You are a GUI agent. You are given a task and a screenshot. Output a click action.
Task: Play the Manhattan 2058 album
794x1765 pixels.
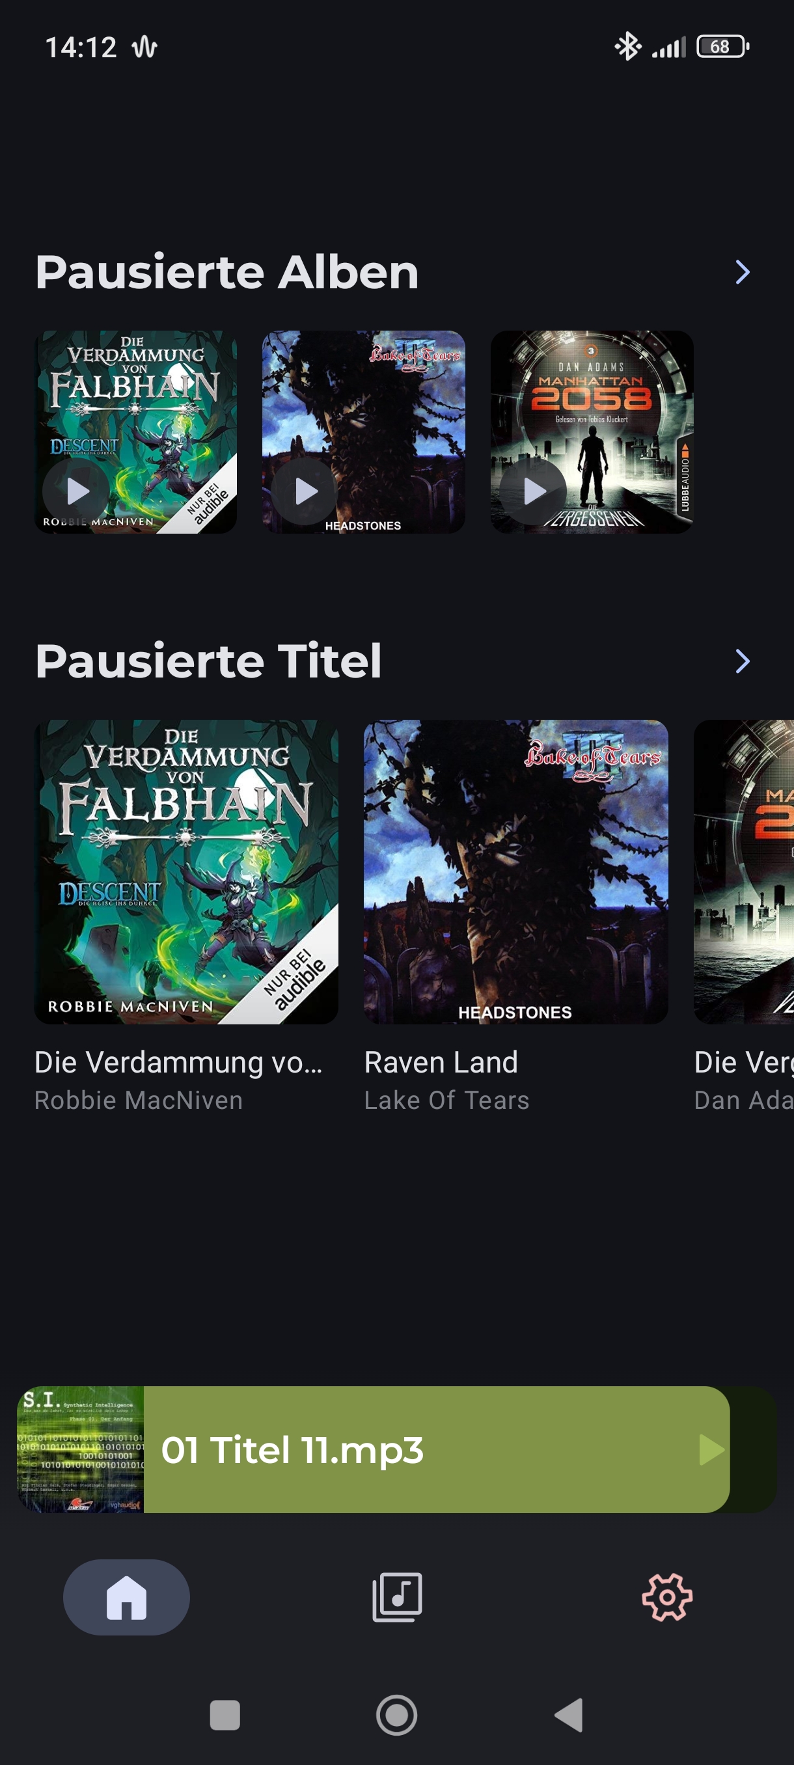coord(533,491)
